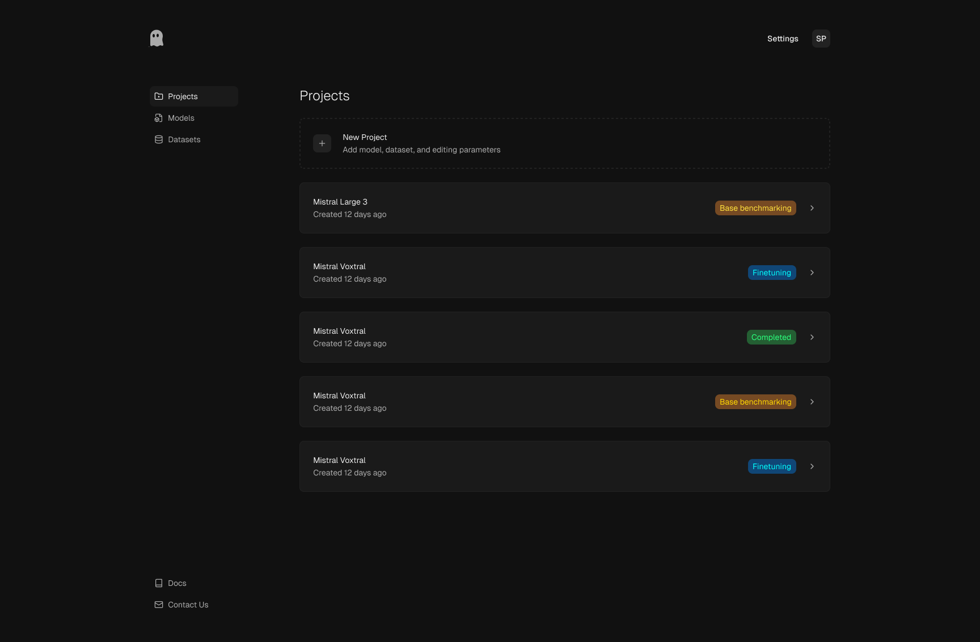980x642 pixels.
Task: Click the plus icon in New Project card
Action: 322,143
